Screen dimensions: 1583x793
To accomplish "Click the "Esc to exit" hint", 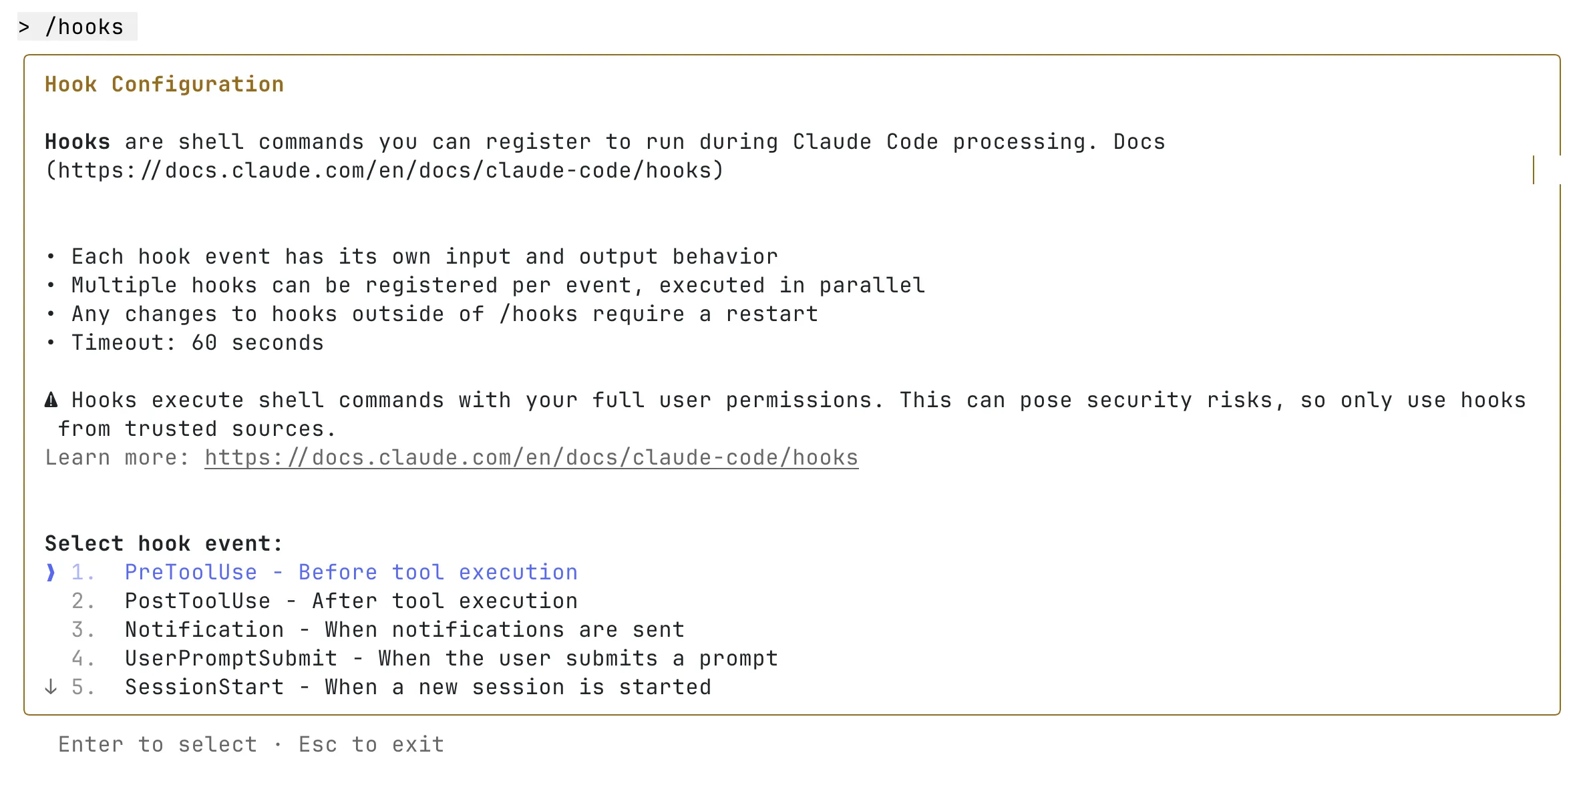I will (x=371, y=745).
